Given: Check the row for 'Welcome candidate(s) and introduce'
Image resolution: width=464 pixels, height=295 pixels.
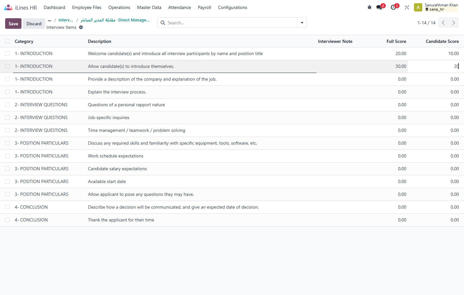Looking at the screenshot, I should tap(7, 53).
